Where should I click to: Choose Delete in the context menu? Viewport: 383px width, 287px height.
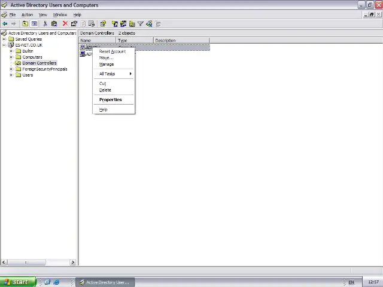tap(114, 90)
